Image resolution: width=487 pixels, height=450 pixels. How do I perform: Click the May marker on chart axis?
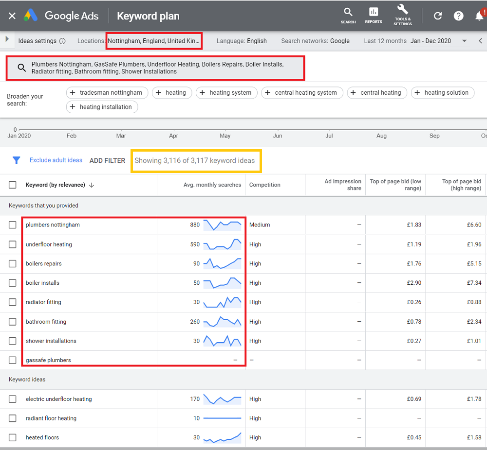coord(225,136)
